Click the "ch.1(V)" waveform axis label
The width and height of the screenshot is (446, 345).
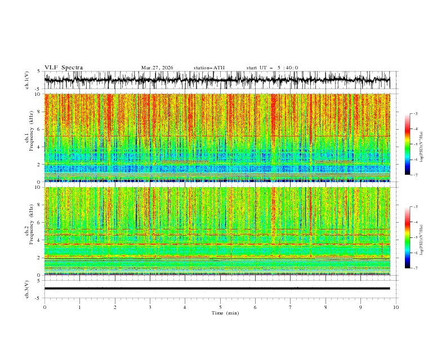click(x=27, y=80)
